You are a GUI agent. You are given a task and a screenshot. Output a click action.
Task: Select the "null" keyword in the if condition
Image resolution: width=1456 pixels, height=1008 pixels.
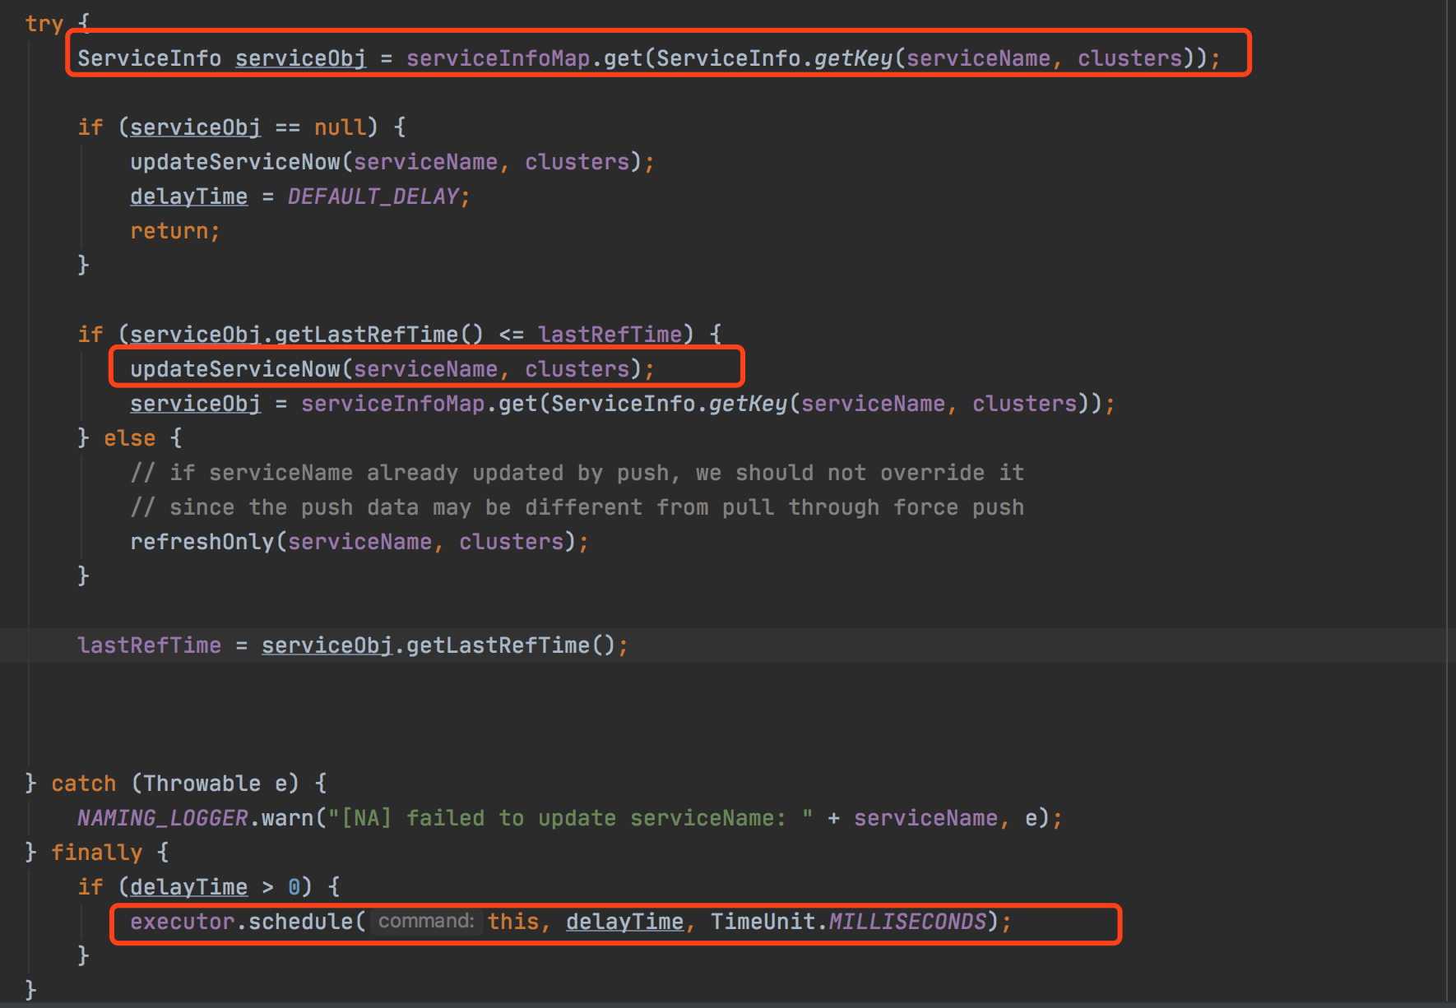coord(340,127)
